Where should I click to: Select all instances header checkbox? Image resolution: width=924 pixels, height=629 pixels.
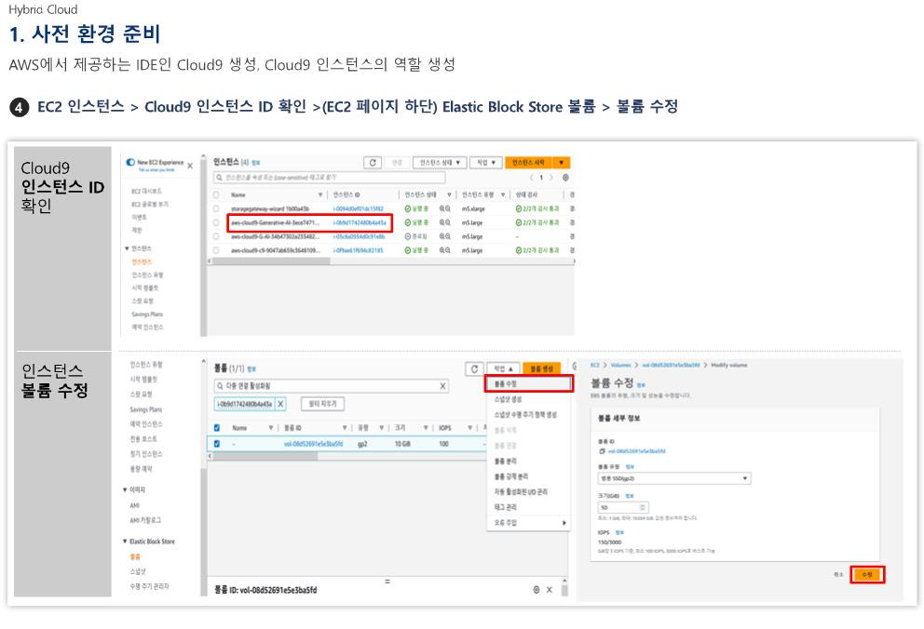pos(216,194)
